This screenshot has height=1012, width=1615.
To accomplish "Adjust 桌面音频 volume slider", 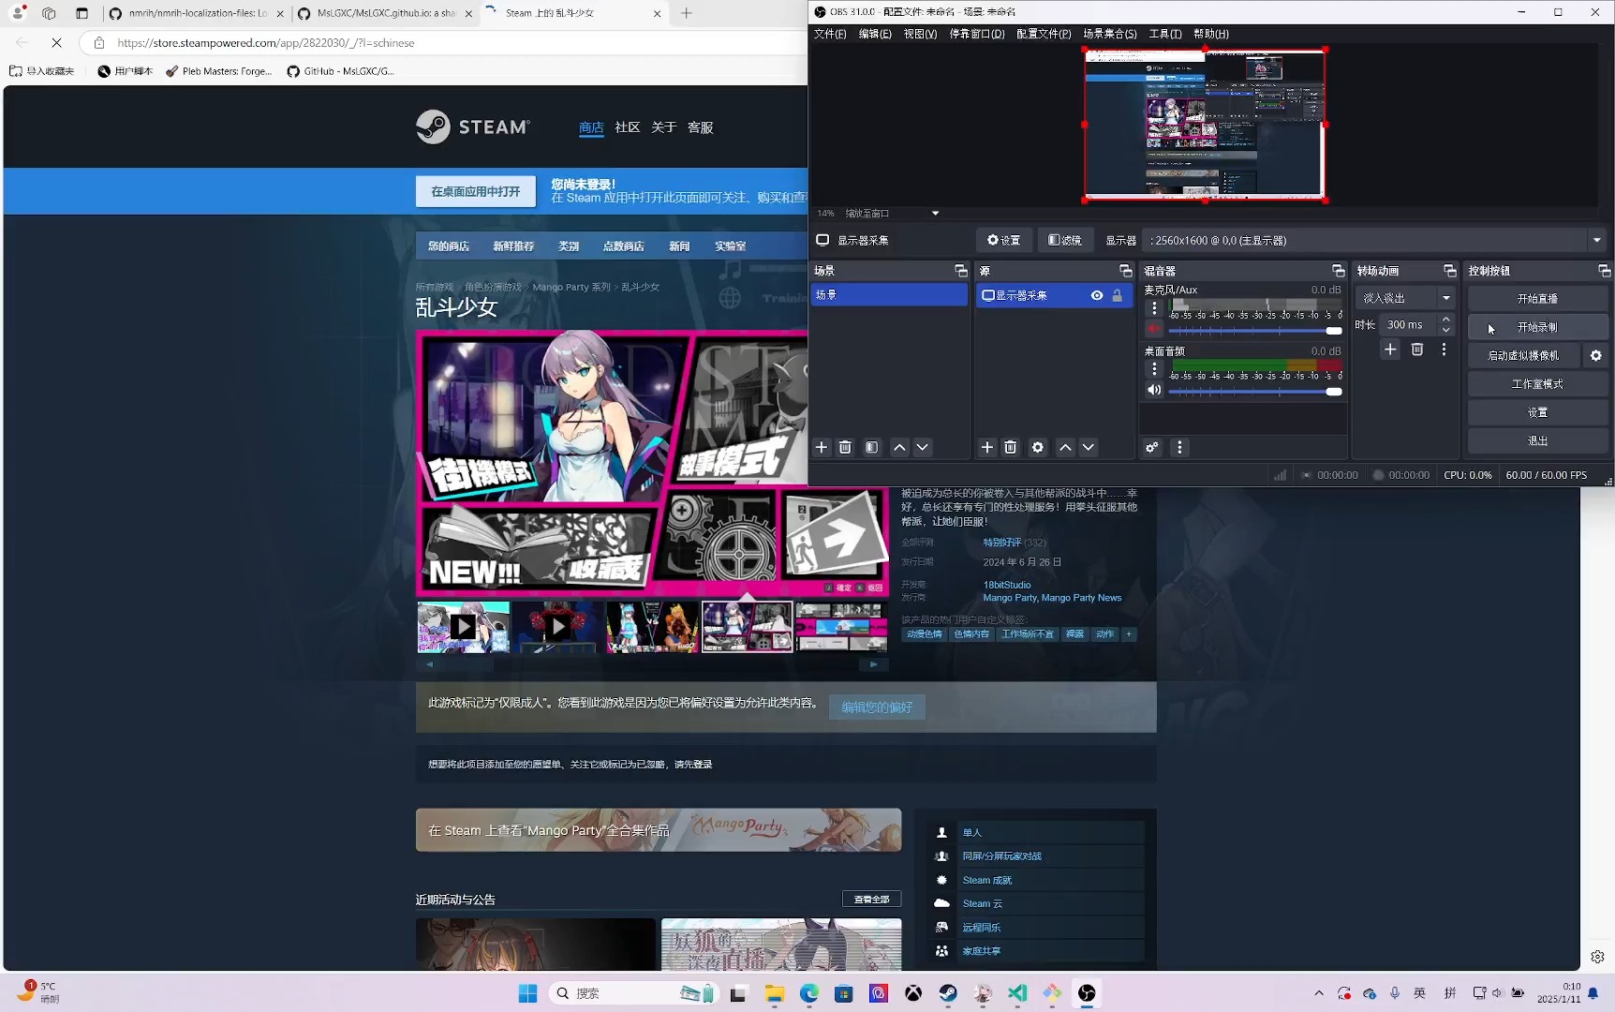I will (x=1255, y=392).
